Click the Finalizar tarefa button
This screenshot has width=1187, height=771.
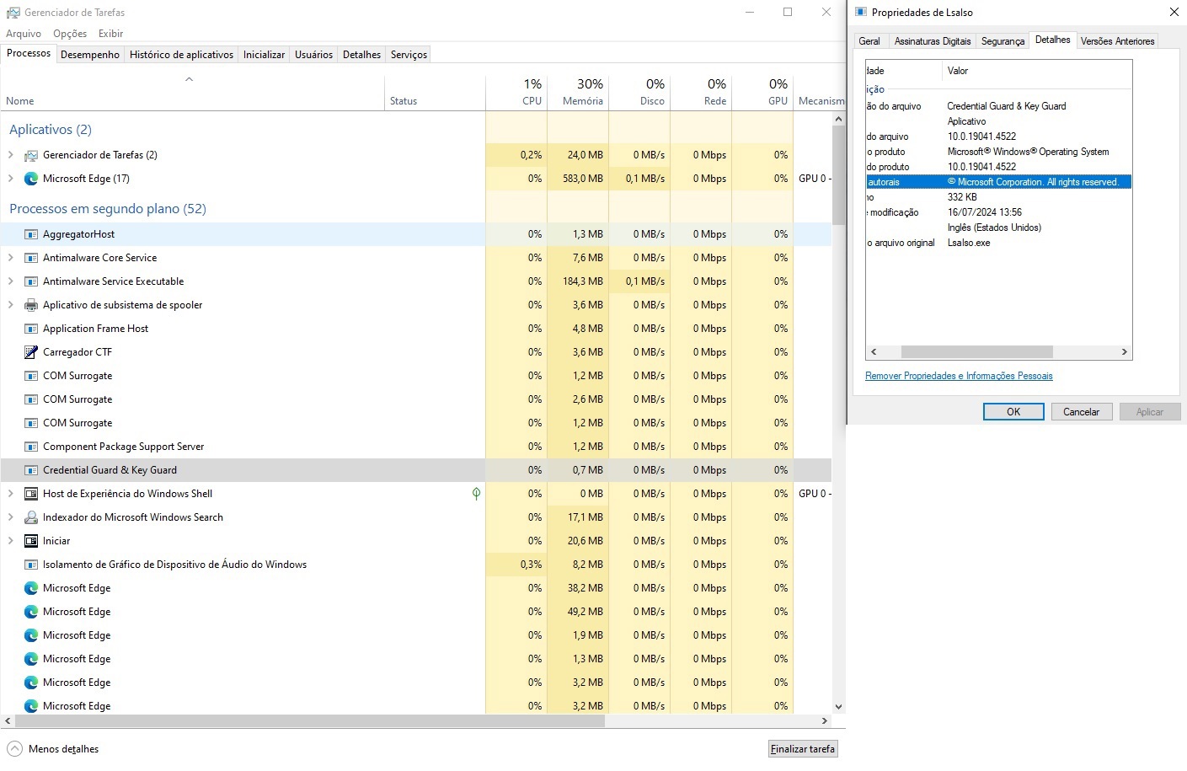click(x=801, y=748)
